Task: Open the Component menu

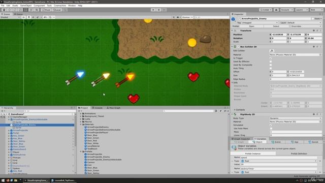Action: (39, 6)
